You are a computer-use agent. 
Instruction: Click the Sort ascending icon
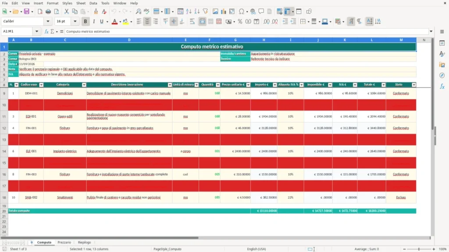189,11
